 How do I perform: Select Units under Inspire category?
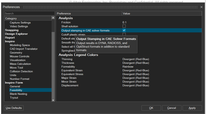[13, 75]
